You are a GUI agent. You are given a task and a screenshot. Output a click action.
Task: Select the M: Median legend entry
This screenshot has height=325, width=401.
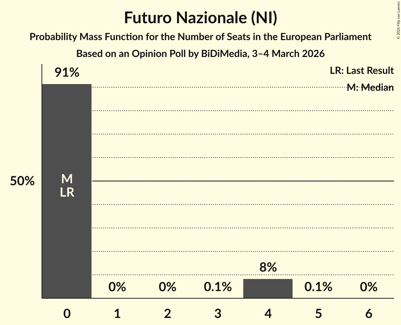pyautogui.click(x=370, y=88)
